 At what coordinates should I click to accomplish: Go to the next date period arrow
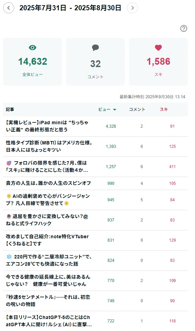point(132,8)
